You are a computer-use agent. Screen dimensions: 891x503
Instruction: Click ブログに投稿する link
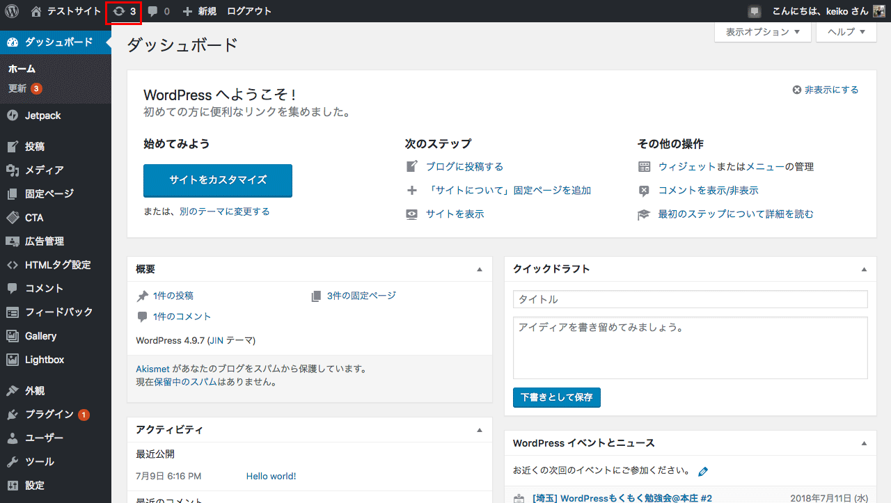point(464,167)
